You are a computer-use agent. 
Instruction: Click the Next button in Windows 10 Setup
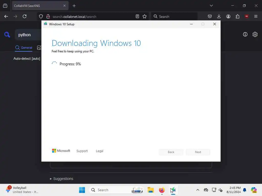[x=198, y=152]
